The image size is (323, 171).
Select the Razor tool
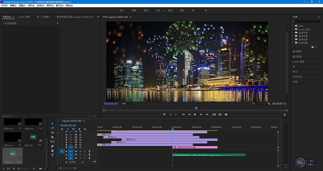52,137
